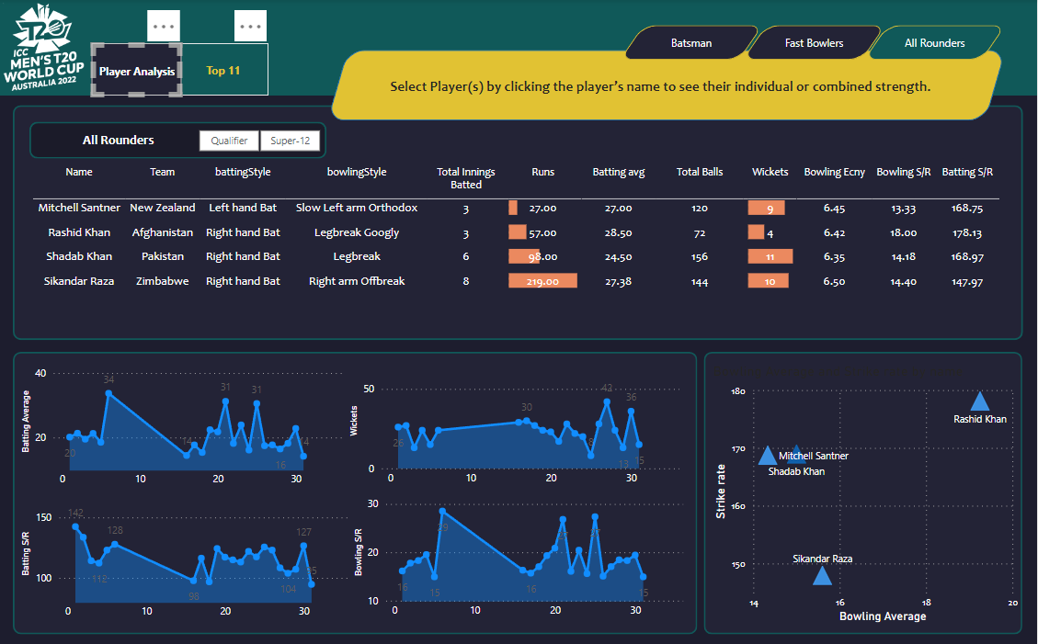Click Shadab Khan's triangle marker in scatter plot
This screenshot has height=644, width=1038.
click(768, 455)
